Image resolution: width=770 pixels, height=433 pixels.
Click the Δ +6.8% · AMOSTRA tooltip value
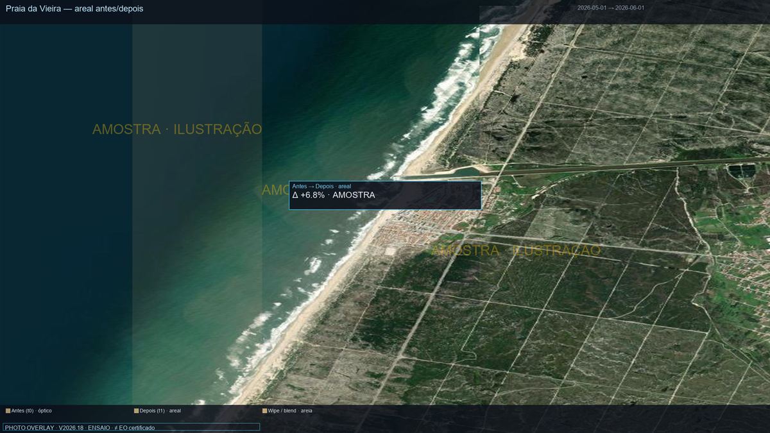click(334, 195)
